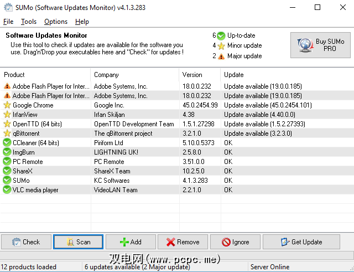Select the VLC media player product name

[x=35, y=190]
